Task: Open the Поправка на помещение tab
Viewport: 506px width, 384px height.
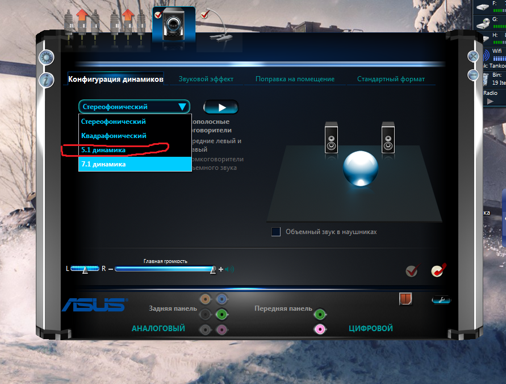Action: [x=295, y=79]
